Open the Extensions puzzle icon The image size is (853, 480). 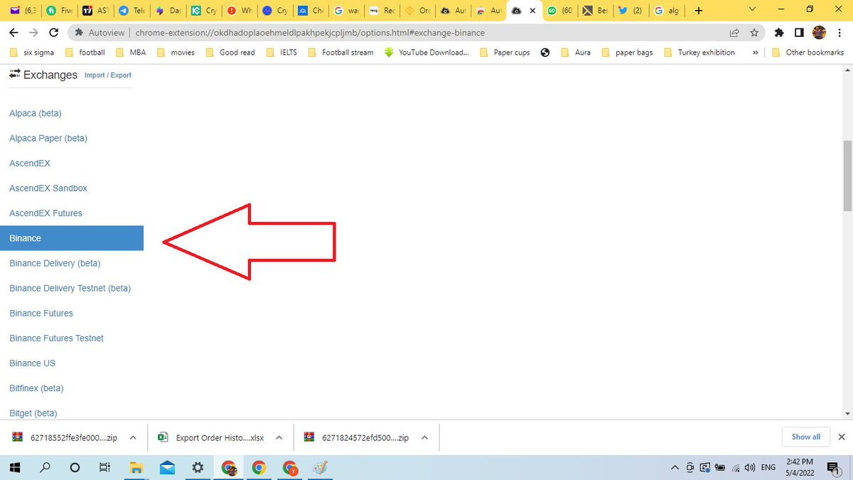[x=779, y=33]
